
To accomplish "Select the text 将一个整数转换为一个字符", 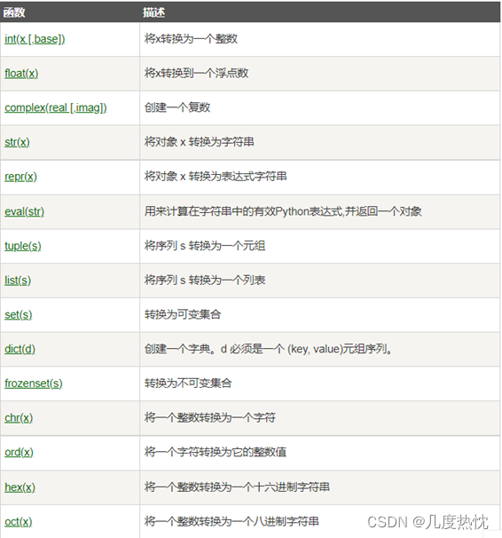I will click(210, 417).
